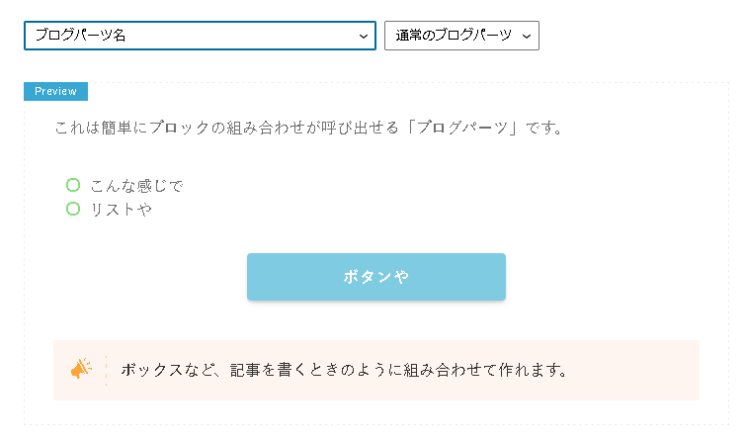Click the quoted 「ブログパーツ」 text in paragraph

point(463,128)
